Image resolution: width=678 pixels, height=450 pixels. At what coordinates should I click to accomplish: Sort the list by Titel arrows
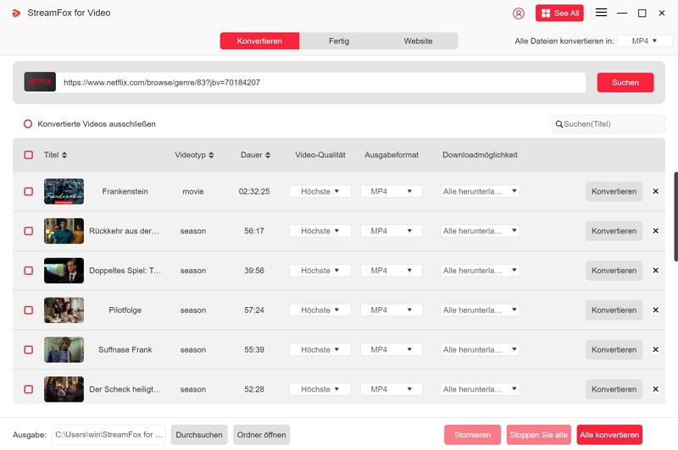(x=64, y=156)
